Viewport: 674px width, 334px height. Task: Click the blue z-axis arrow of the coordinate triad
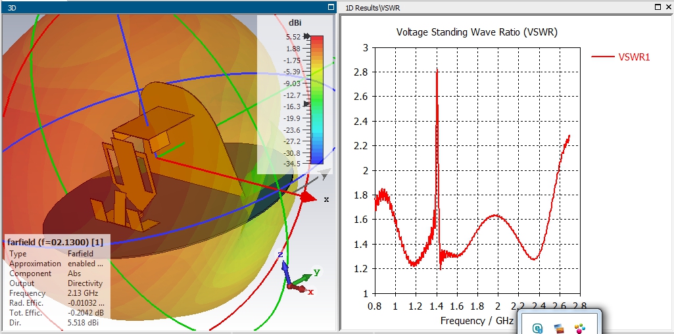(285, 270)
